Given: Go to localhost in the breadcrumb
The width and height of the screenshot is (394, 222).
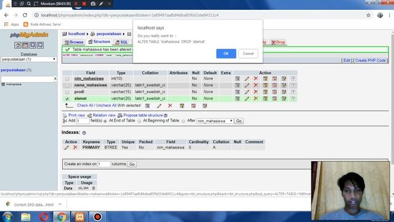Looking at the screenshot, I should tap(76, 34).
